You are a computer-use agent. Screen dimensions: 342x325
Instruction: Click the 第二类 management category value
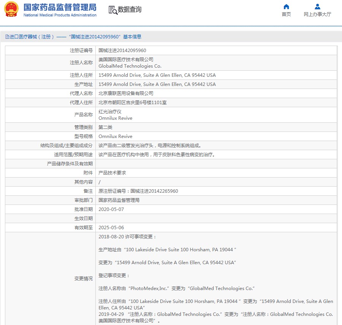coord(105,127)
